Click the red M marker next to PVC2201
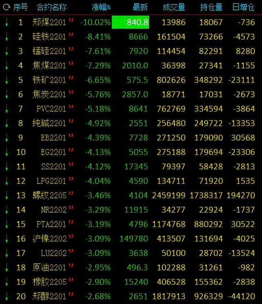This screenshot has height=304, width=262. [x=71, y=107]
